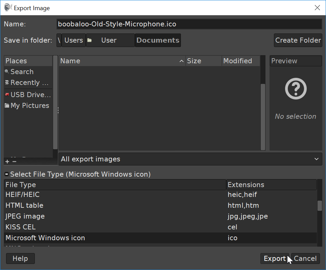Click the folder icon in User path button
The width and height of the screenshot is (326, 270).
[90, 40]
